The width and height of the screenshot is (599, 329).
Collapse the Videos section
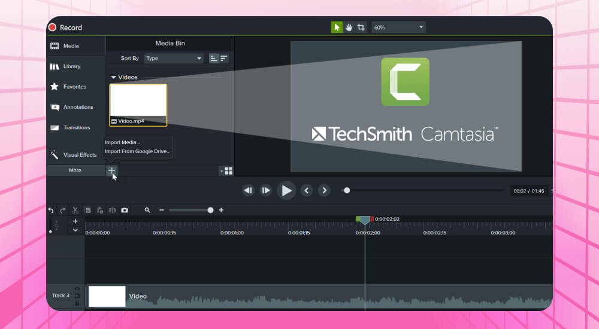point(113,77)
